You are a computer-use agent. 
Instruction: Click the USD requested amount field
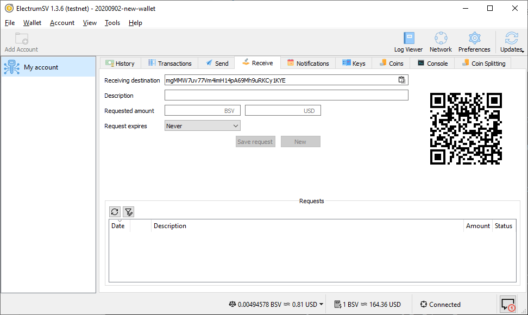pos(283,110)
